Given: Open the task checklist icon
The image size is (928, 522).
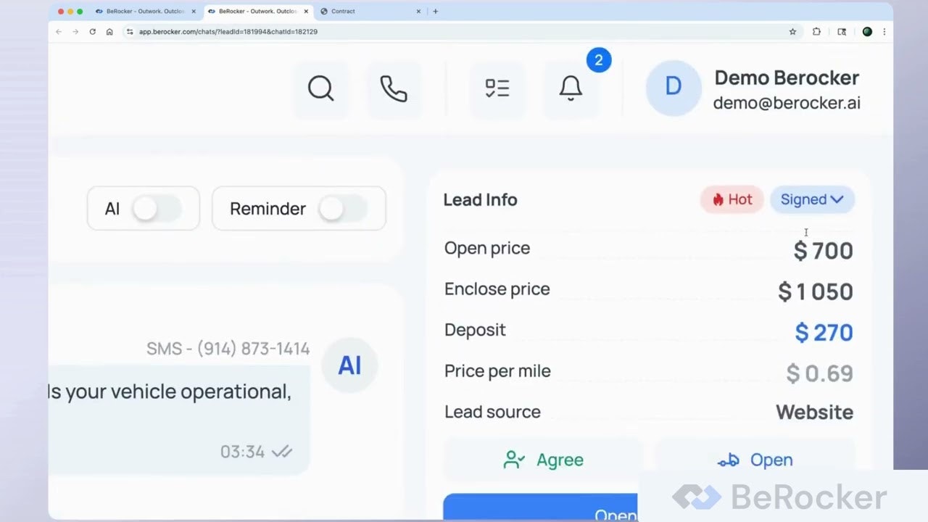Looking at the screenshot, I should click(497, 88).
